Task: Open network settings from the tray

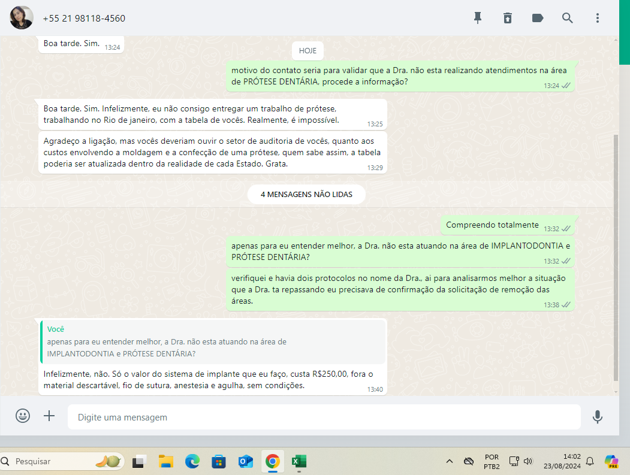Action: pyautogui.click(x=514, y=461)
